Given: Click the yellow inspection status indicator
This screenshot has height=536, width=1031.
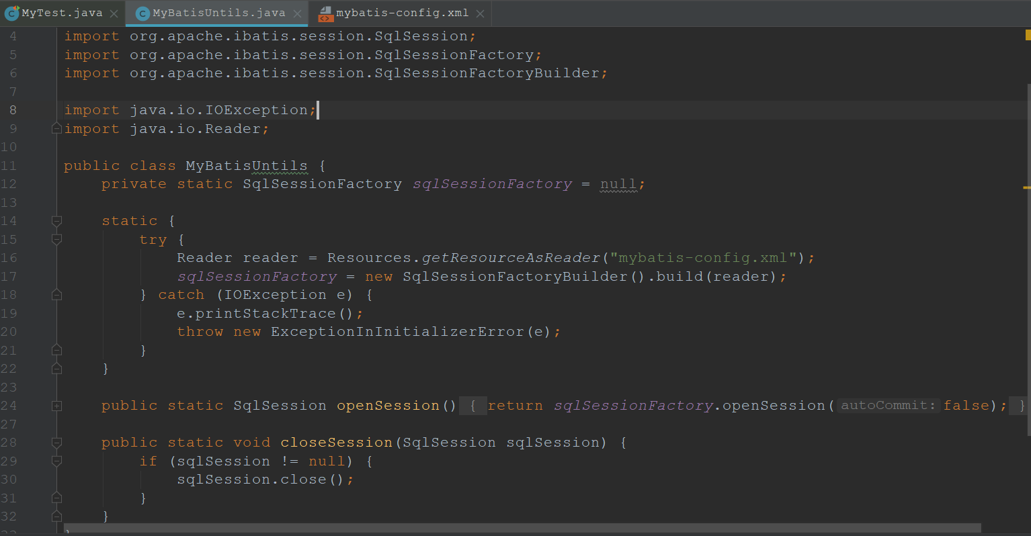Looking at the screenshot, I should pyautogui.click(x=1028, y=35).
